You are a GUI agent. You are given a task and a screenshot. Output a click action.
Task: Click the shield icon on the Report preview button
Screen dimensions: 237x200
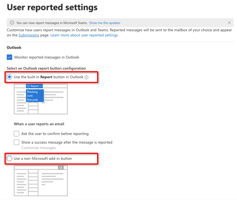click(x=28, y=86)
